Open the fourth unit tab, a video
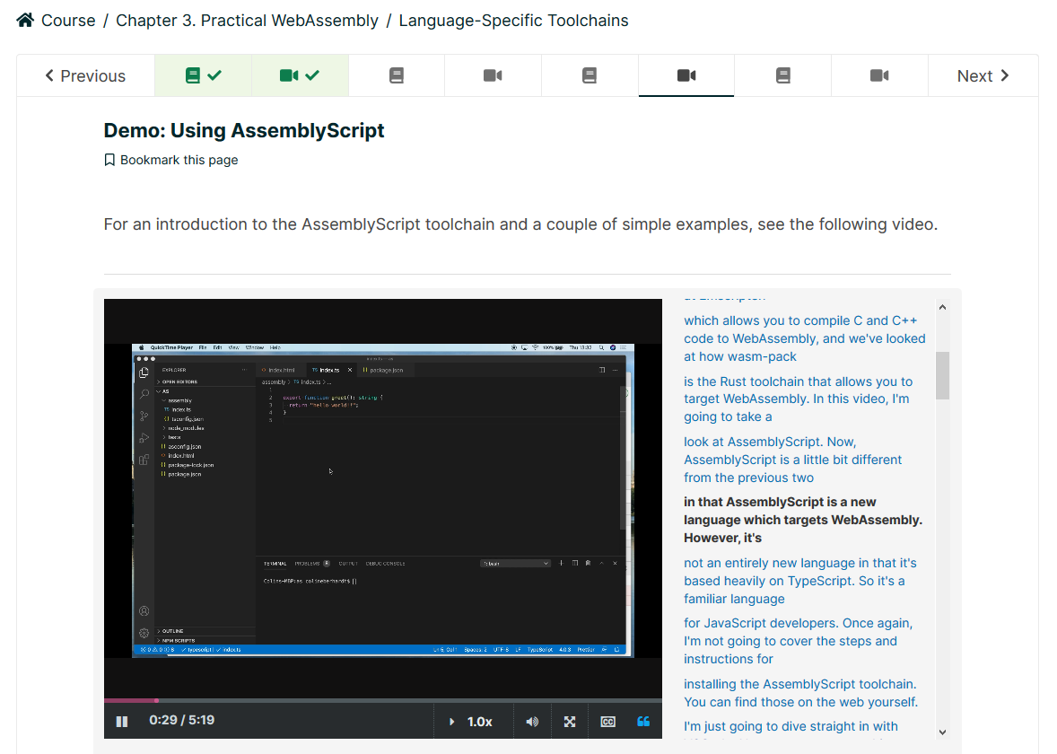 coord(493,75)
